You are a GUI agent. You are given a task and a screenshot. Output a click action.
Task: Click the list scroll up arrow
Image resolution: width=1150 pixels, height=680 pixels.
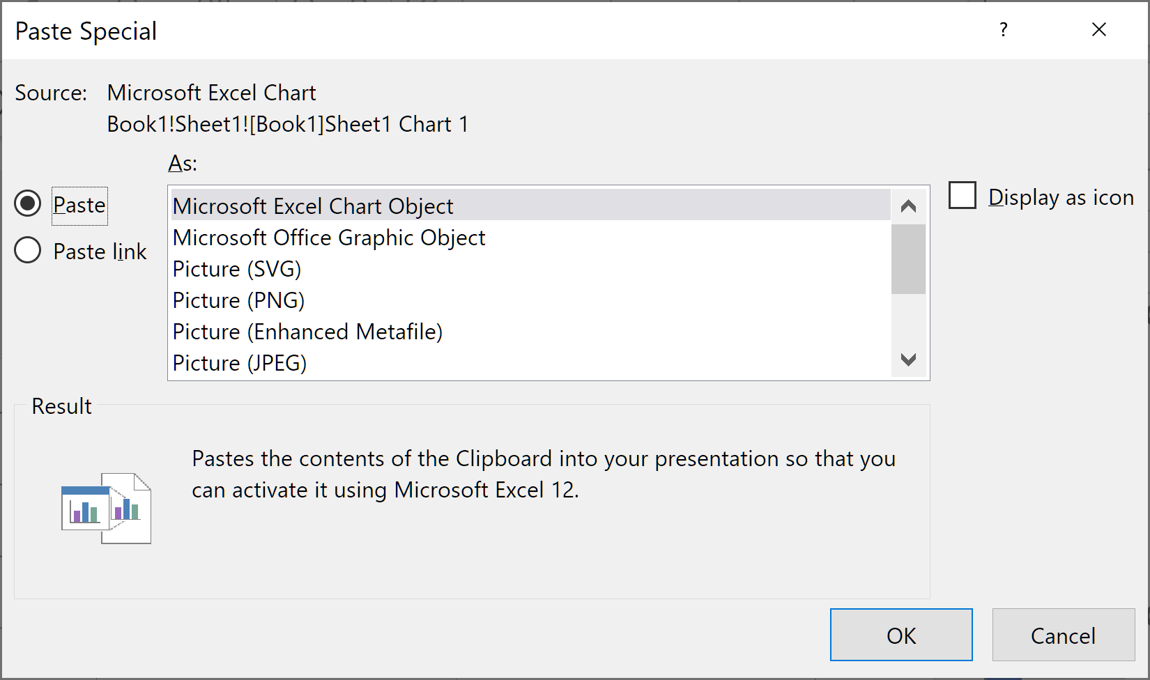point(908,206)
